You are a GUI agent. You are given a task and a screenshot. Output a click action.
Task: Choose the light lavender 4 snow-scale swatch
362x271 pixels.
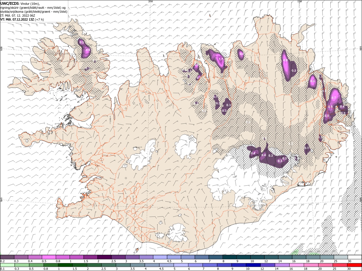(x=160, y=257)
